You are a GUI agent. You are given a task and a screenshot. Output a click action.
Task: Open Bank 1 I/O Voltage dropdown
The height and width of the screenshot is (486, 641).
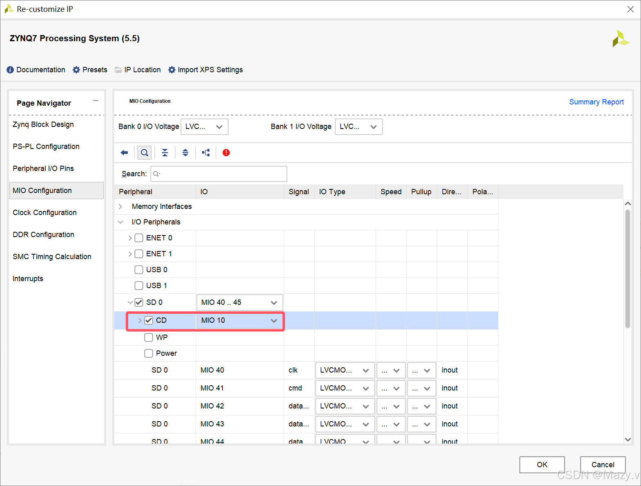point(359,126)
